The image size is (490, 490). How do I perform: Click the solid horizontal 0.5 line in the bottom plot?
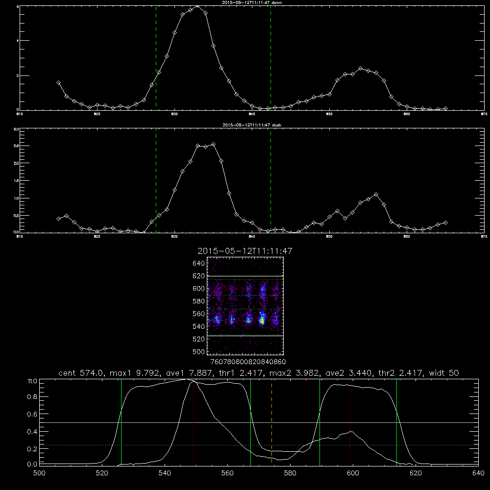(x=259, y=422)
